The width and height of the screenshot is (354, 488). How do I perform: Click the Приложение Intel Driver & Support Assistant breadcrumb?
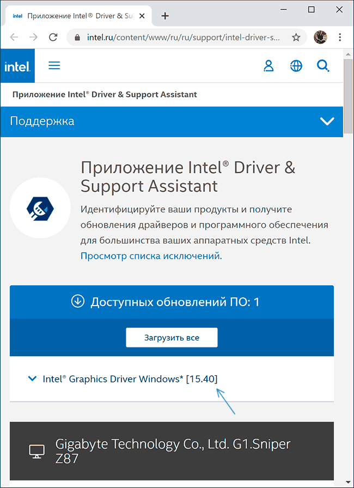point(105,94)
